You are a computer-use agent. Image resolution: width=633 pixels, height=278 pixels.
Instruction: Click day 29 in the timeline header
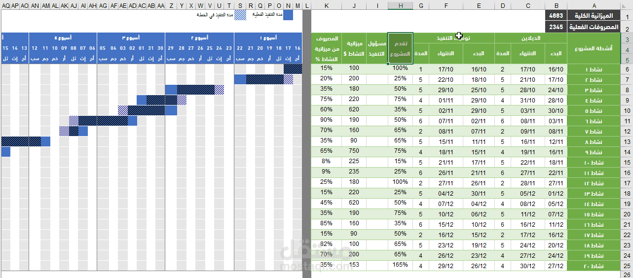pos(171,48)
